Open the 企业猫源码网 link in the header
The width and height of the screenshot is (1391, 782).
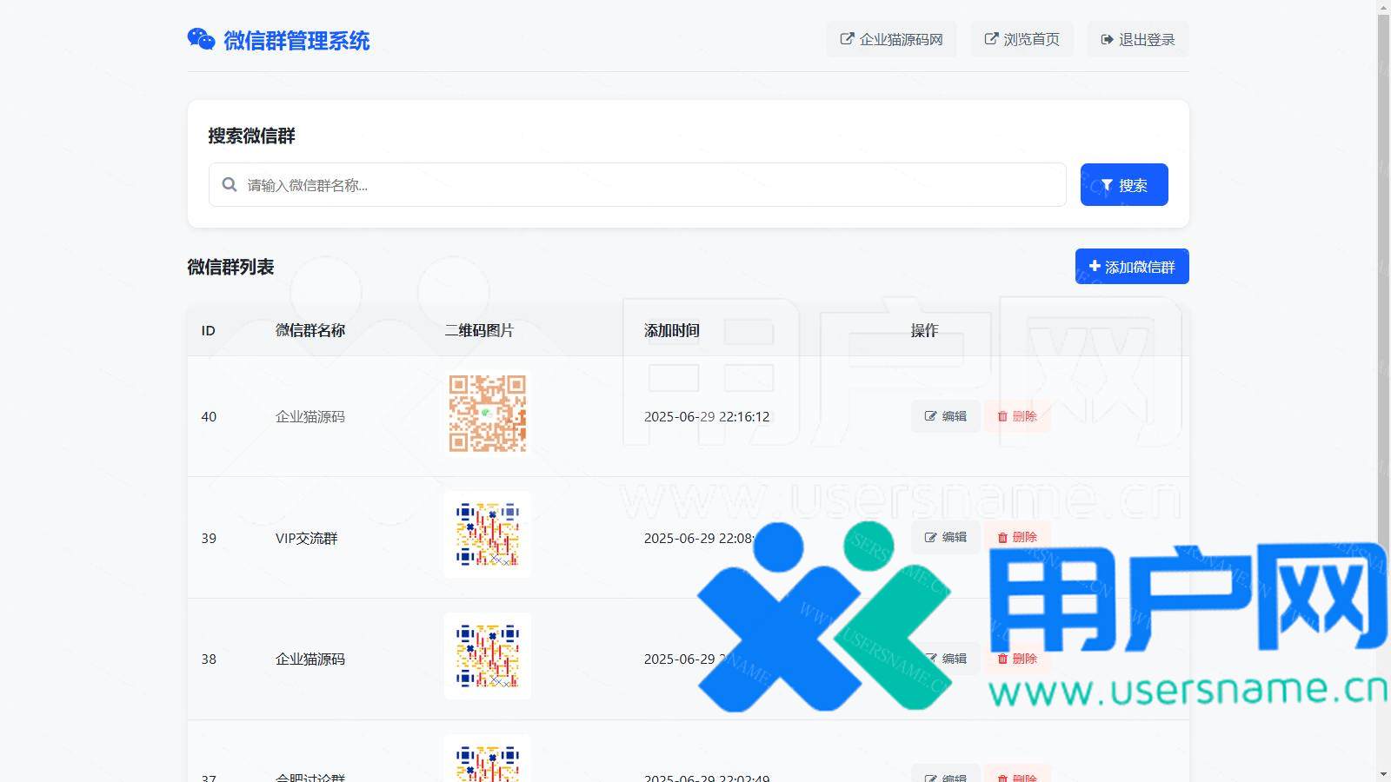click(891, 38)
